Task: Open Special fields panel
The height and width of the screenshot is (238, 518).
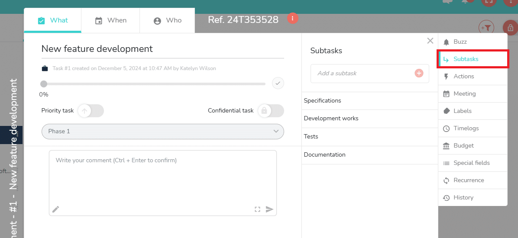Action: (x=473, y=163)
